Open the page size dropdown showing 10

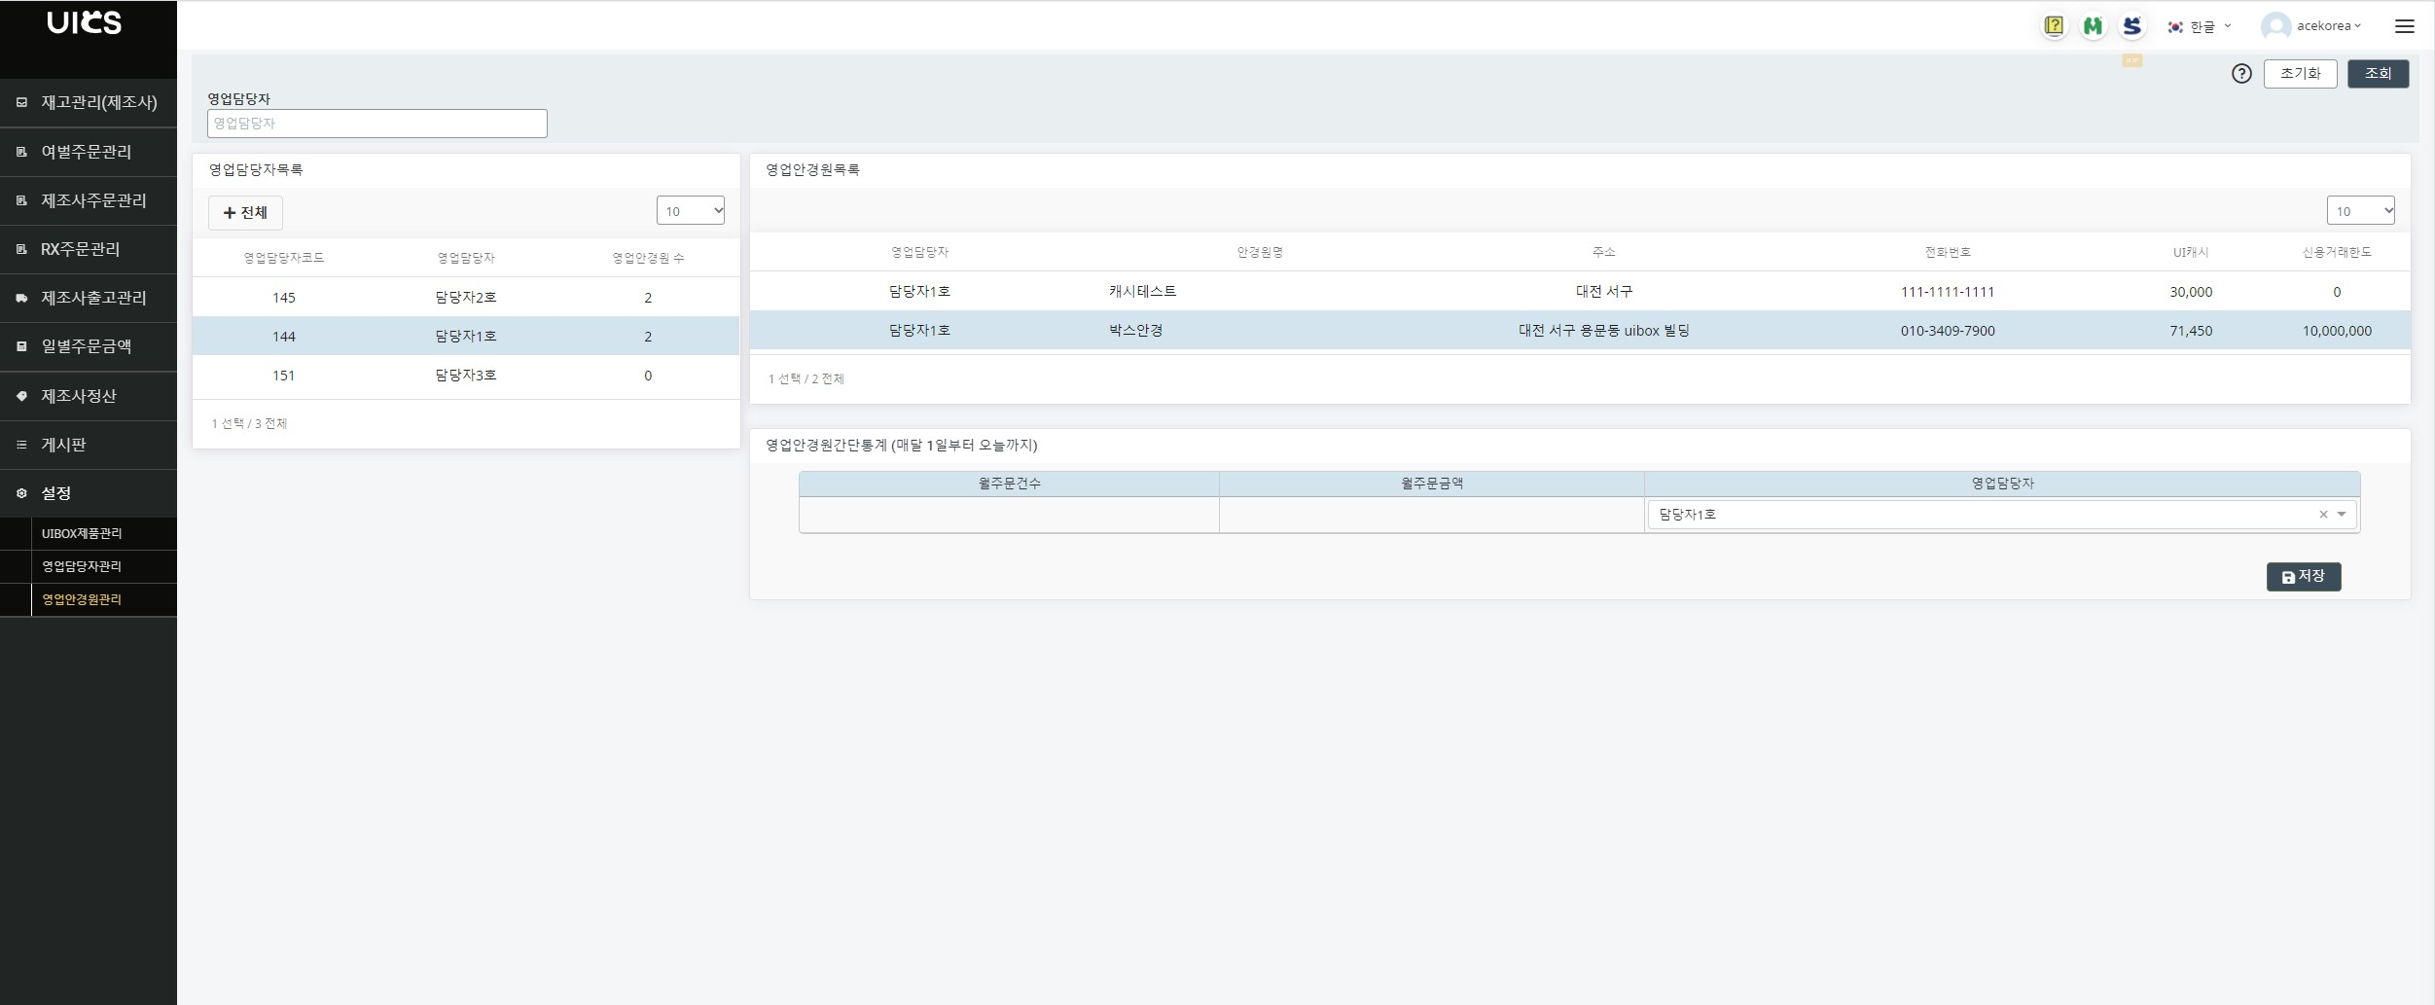click(x=691, y=209)
